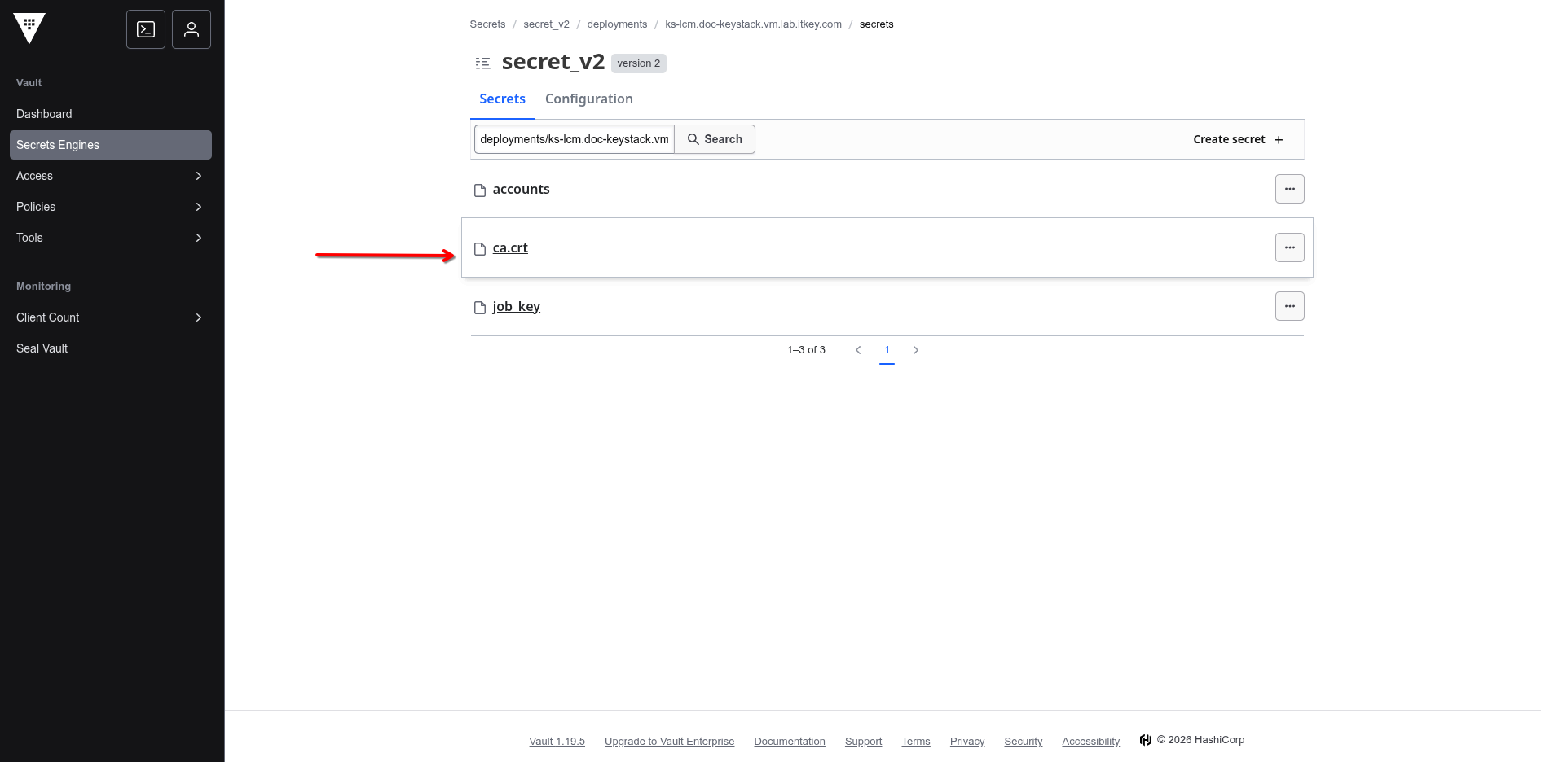This screenshot has height=762, width=1541.
Task: Click the Create secret button
Action: 1237,139
